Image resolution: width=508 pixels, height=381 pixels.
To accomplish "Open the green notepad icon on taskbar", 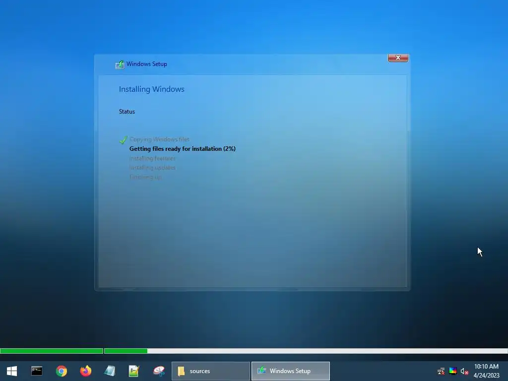I will [134, 371].
